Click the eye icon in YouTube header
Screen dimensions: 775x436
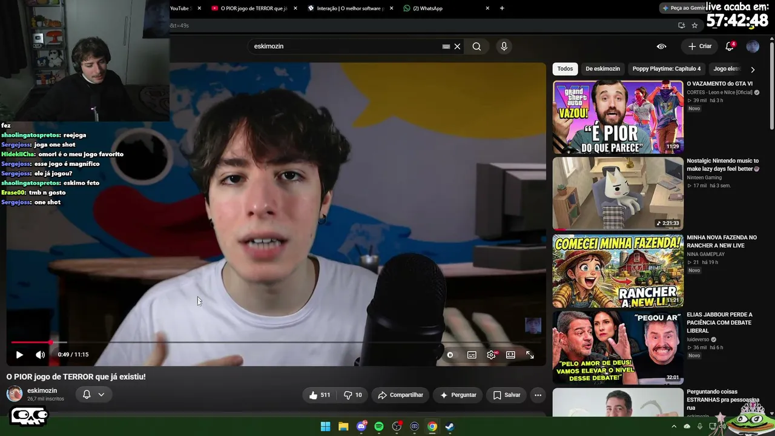point(662,47)
